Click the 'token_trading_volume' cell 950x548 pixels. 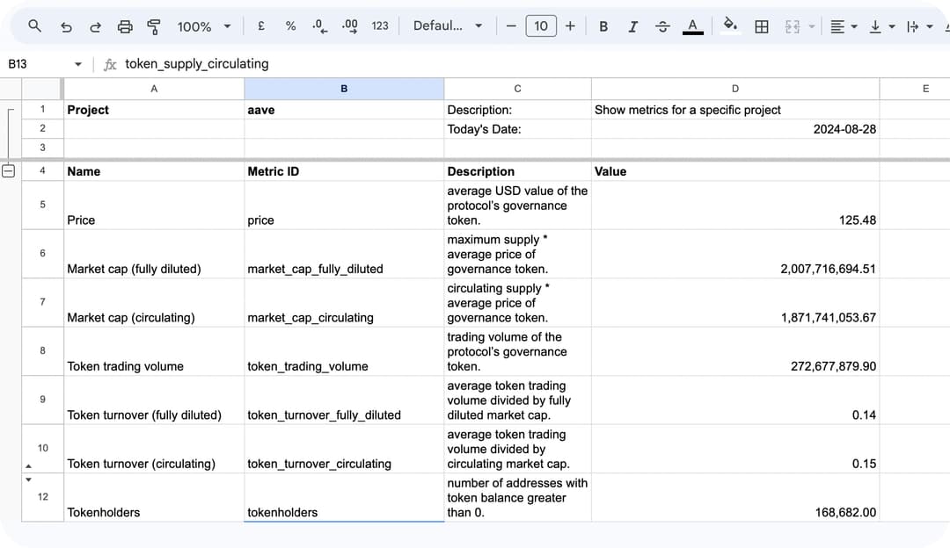(x=344, y=351)
